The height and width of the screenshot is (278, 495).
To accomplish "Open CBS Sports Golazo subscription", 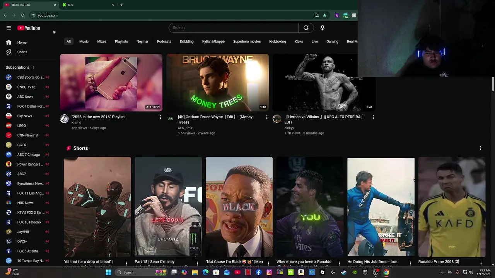I will [28, 77].
